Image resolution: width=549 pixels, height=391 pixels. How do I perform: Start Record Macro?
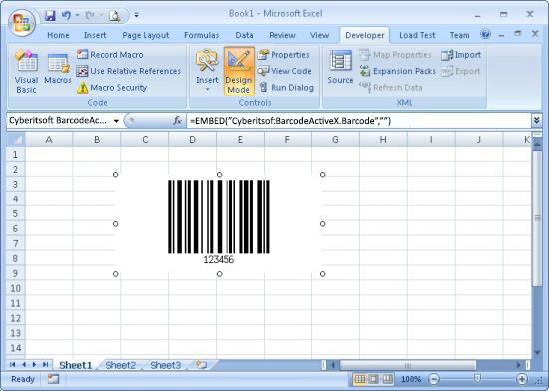click(x=110, y=55)
